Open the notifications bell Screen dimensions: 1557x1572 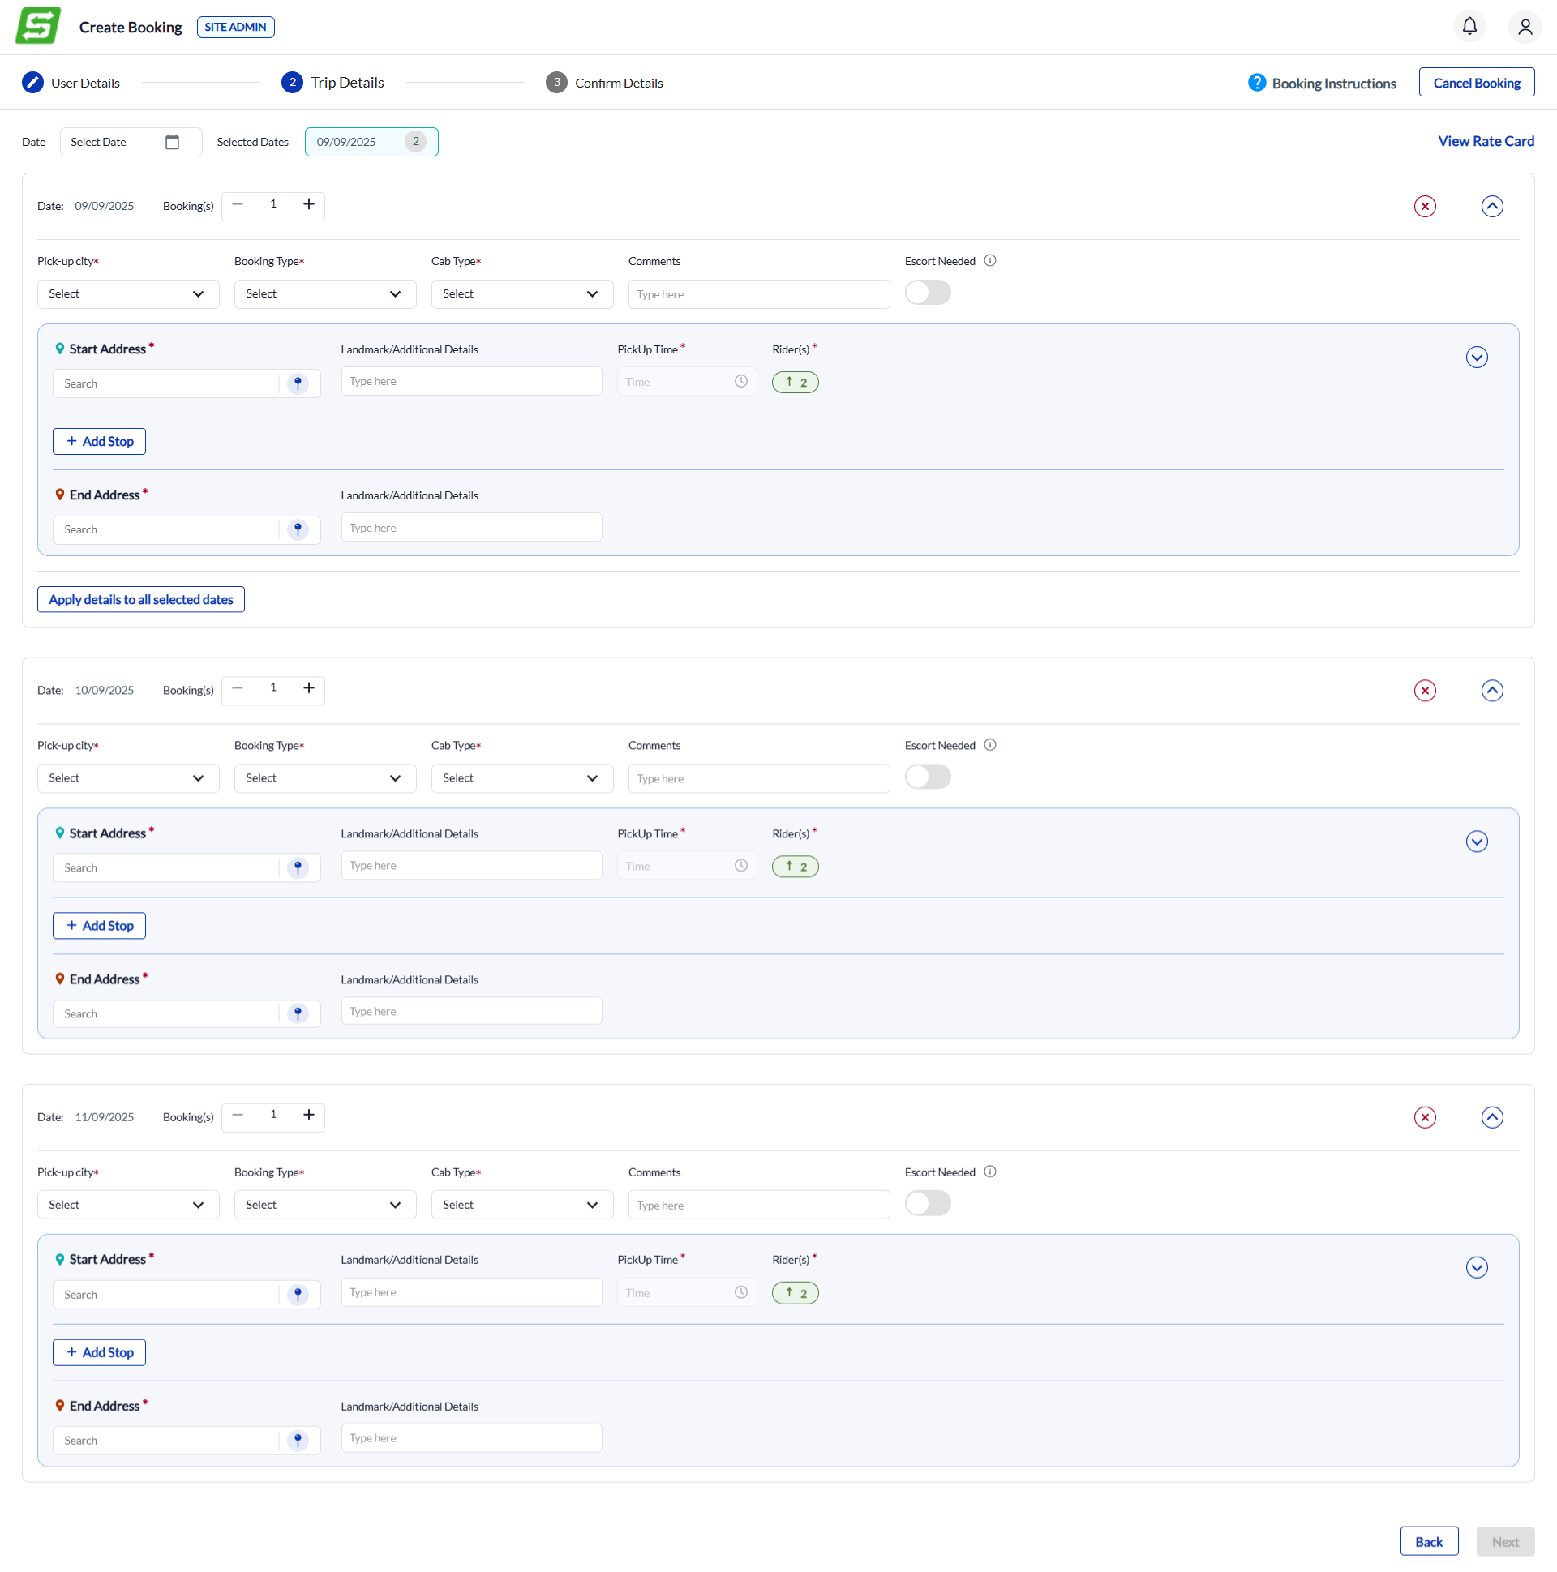click(x=1469, y=27)
